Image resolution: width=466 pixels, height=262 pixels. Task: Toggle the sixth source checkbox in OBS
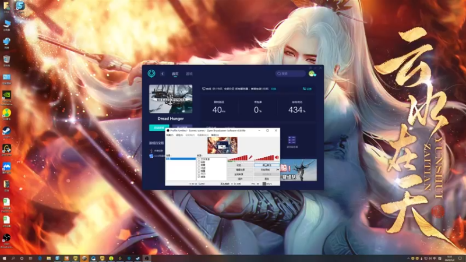click(199, 174)
